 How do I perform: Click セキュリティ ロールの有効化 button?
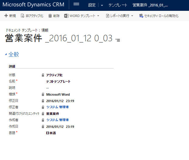coord(159,16)
